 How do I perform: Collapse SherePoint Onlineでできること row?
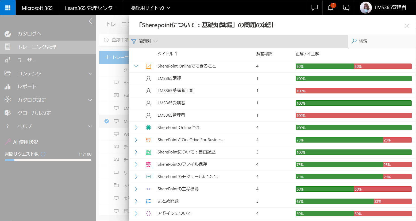(136, 66)
